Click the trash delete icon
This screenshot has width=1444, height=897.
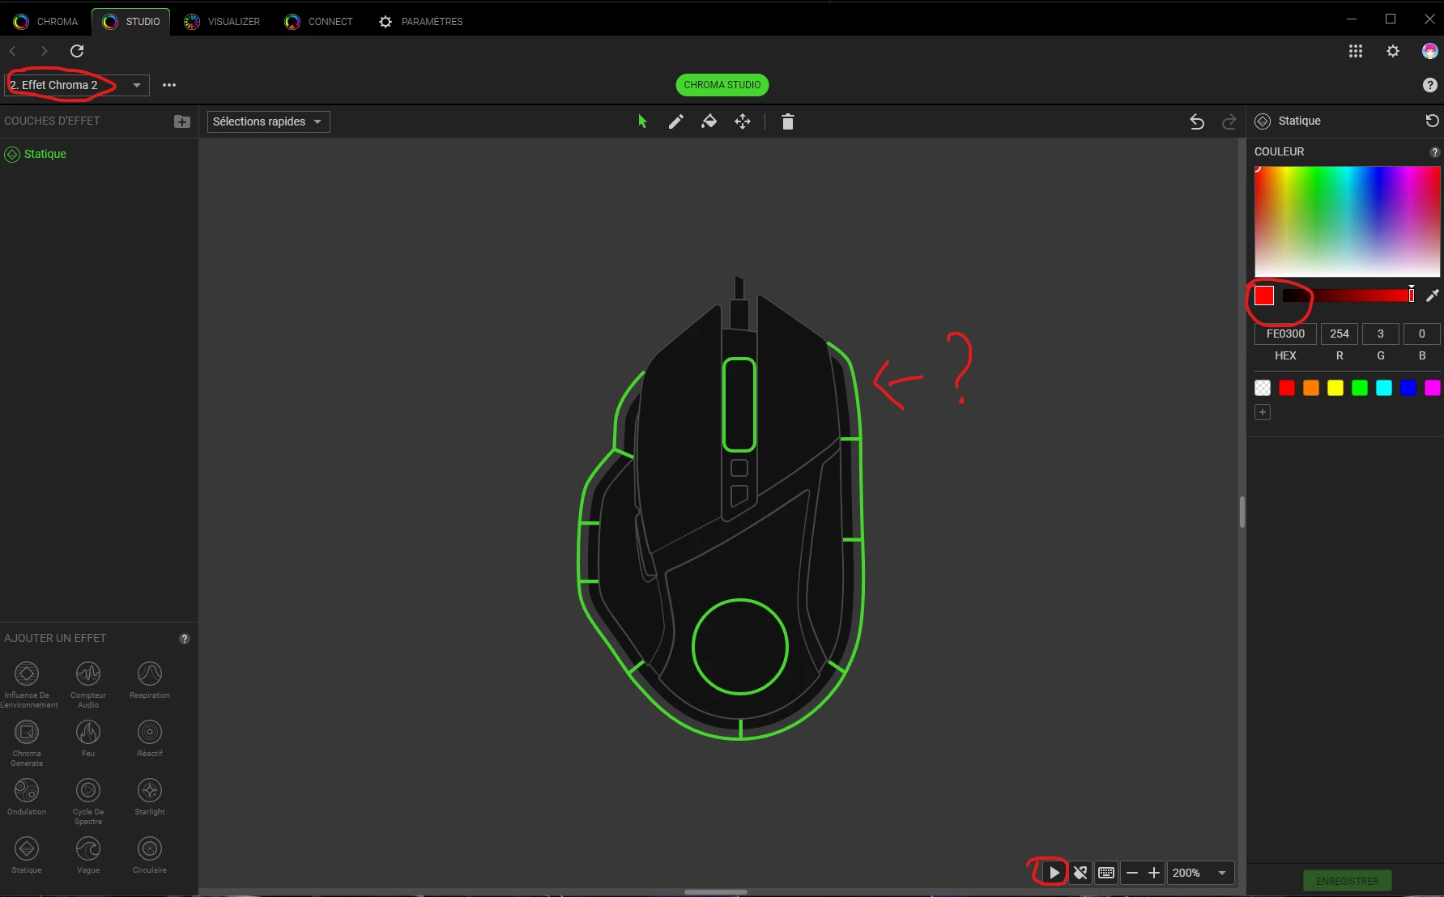tap(787, 121)
